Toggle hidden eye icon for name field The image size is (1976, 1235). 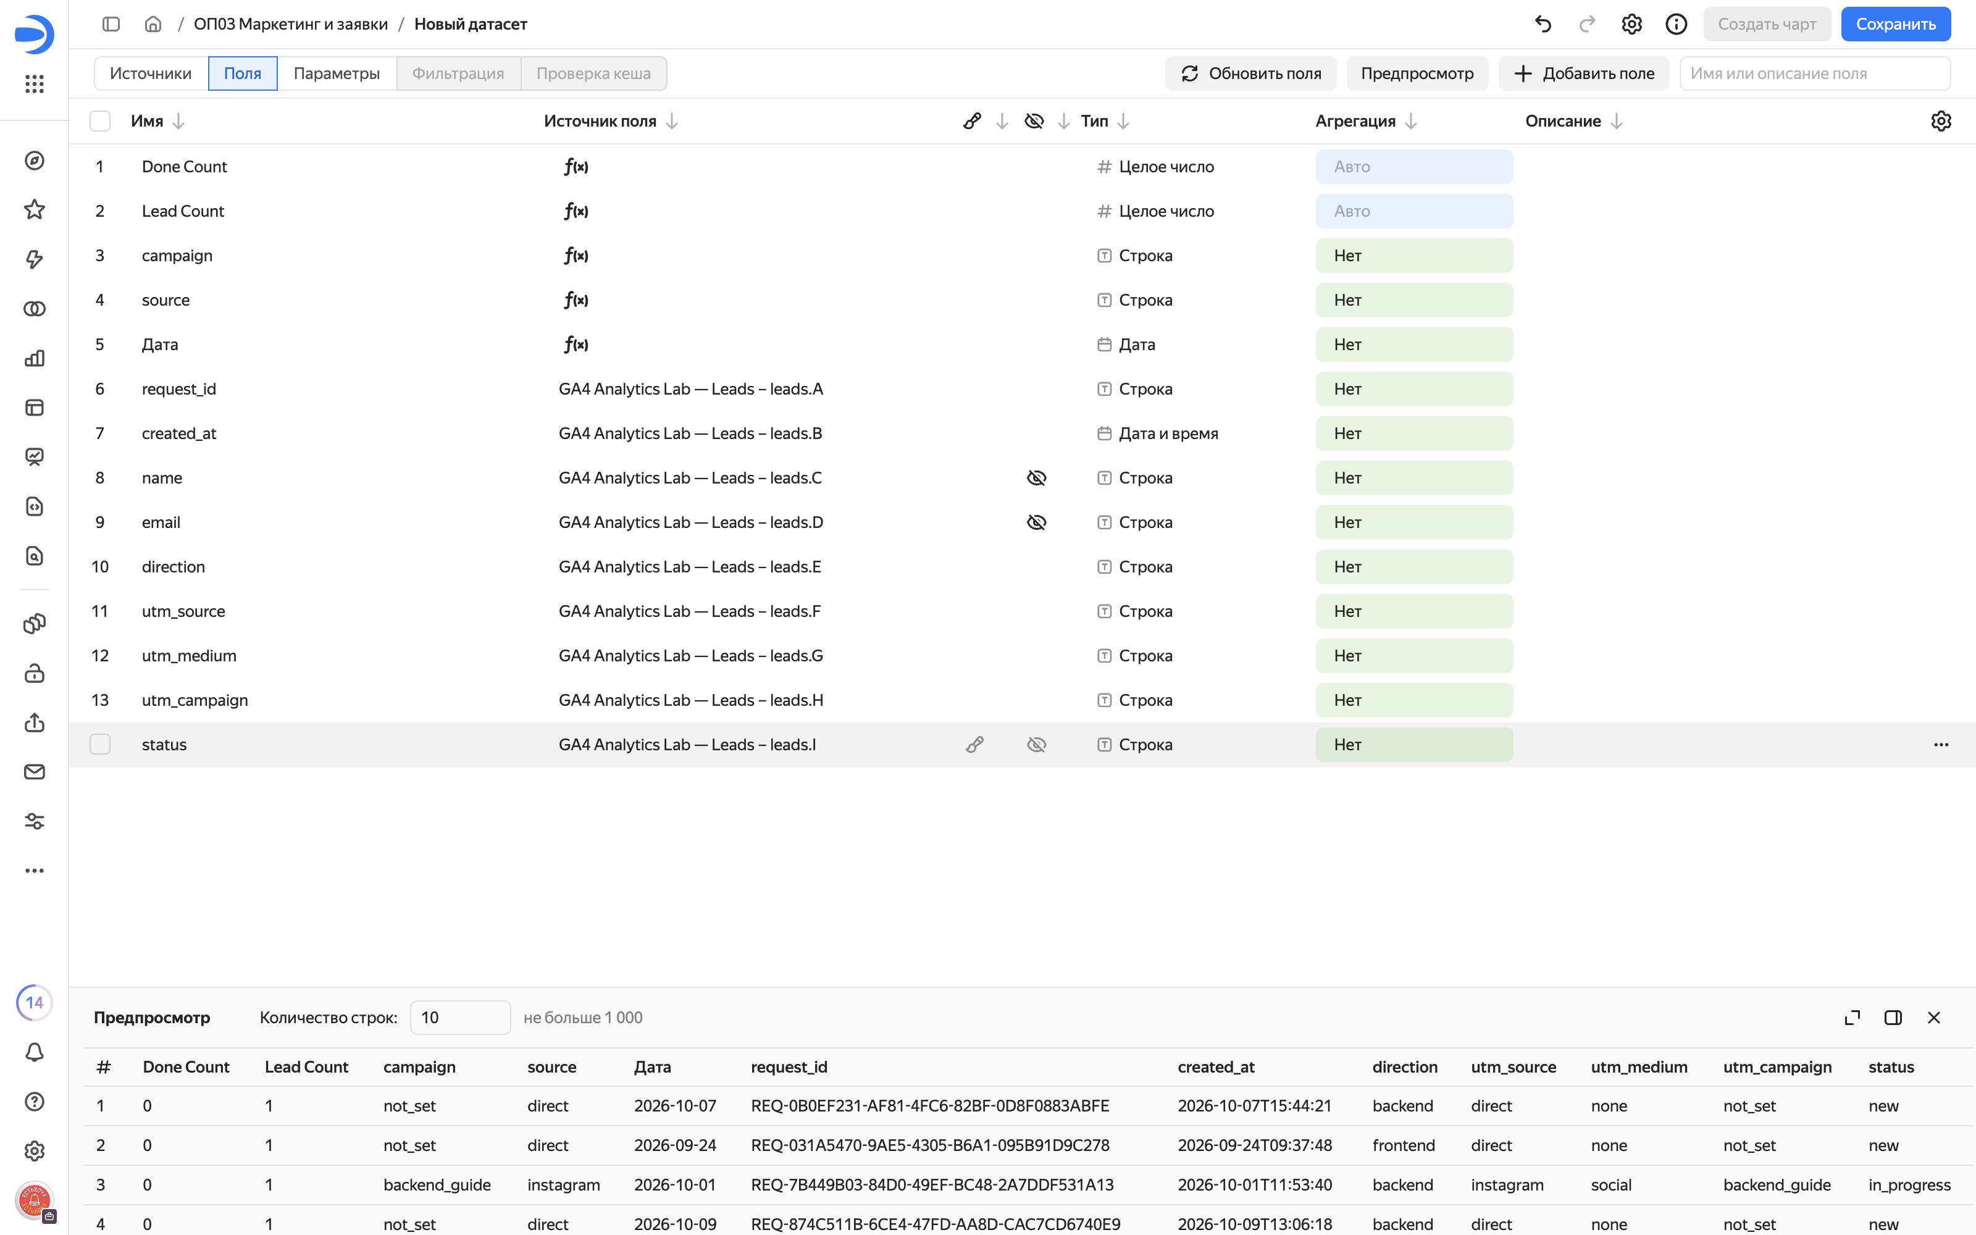pyautogui.click(x=1036, y=478)
